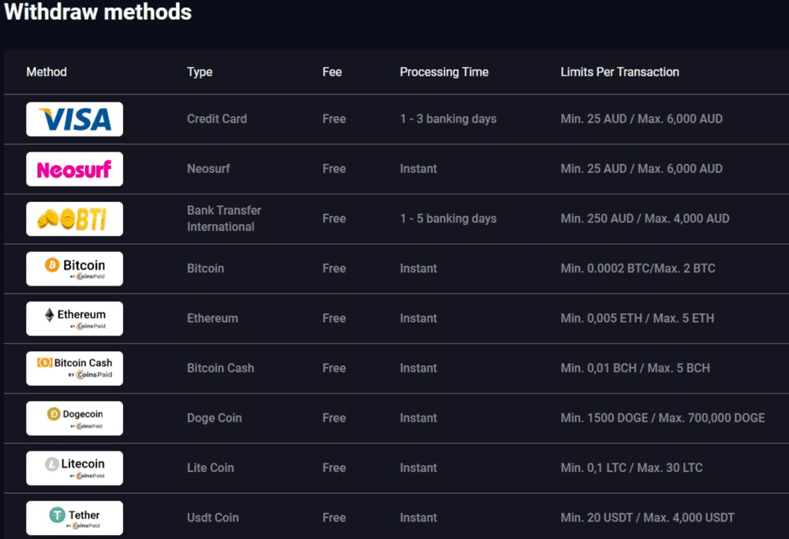The image size is (789, 539).
Task: Click the Withdraw methods heading
Action: coord(98,12)
